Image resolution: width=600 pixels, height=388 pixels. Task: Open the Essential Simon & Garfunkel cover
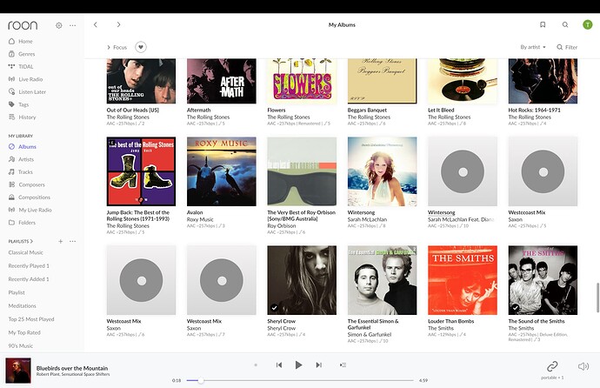click(x=383, y=280)
